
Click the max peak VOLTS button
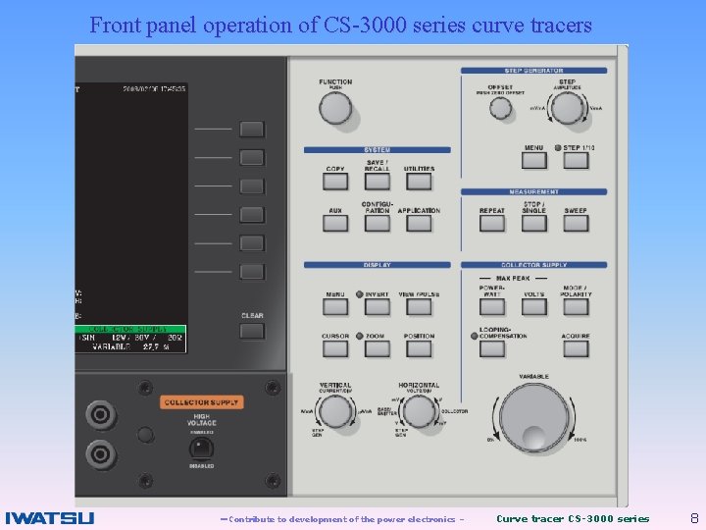[x=534, y=307]
